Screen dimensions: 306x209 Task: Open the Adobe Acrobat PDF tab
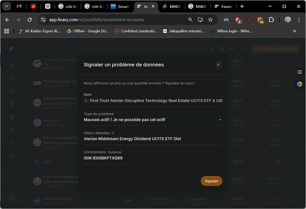pyautogui.click(x=33, y=7)
